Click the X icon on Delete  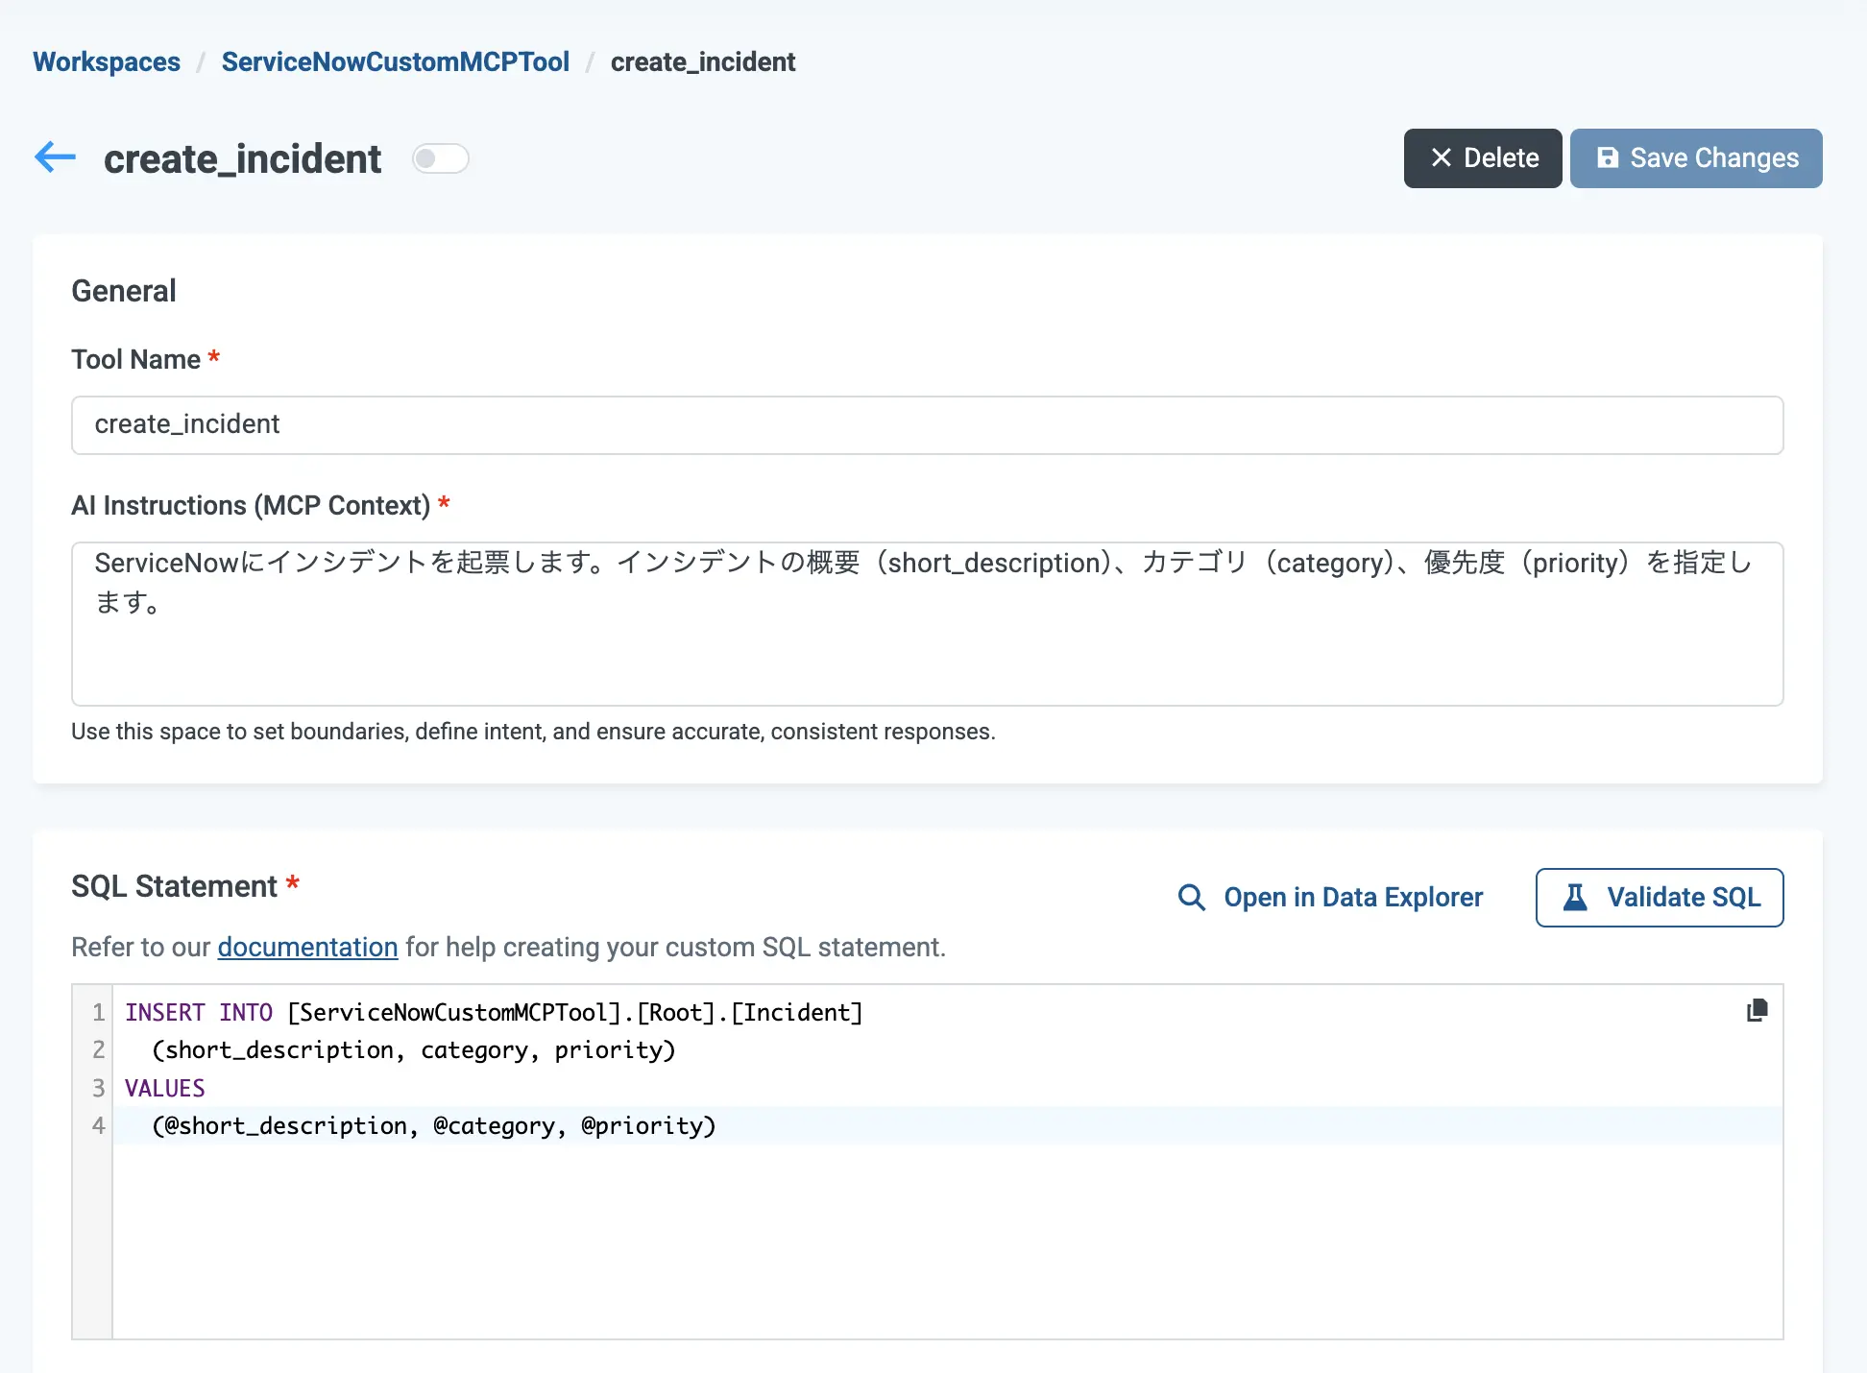(x=1441, y=158)
